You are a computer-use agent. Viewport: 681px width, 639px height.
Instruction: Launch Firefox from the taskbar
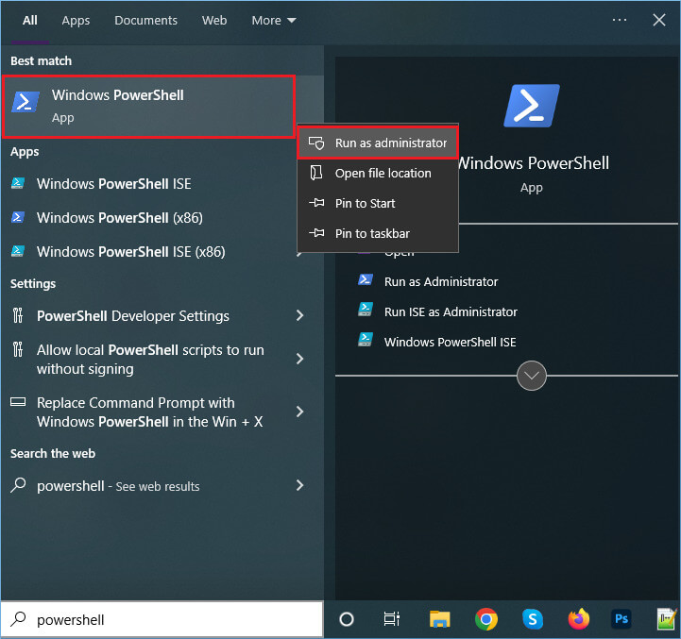578,619
